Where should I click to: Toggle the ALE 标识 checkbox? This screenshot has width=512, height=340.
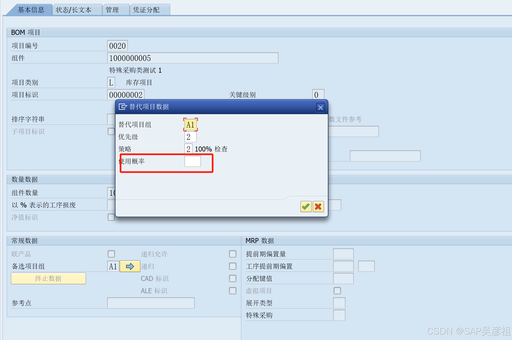(233, 291)
